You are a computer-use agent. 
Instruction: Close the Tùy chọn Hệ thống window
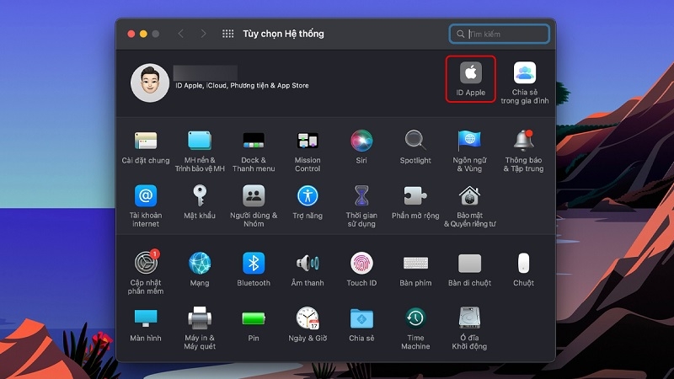[131, 34]
